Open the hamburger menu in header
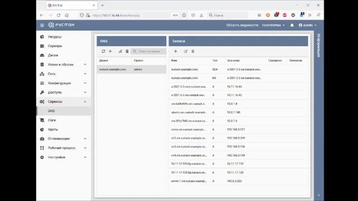The image size is (358, 201). pyautogui.click(x=42, y=25)
